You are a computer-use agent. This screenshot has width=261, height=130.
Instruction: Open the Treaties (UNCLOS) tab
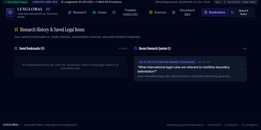125,12
